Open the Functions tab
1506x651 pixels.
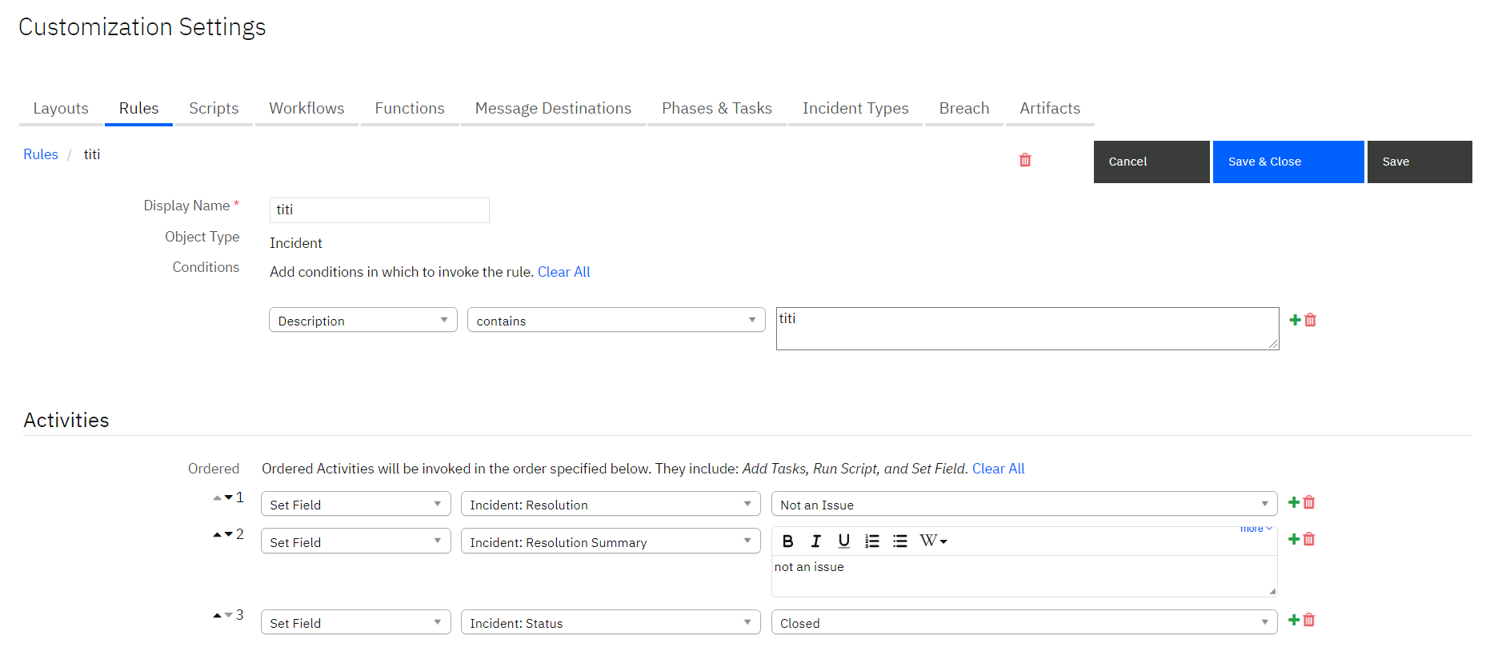[x=410, y=109]
